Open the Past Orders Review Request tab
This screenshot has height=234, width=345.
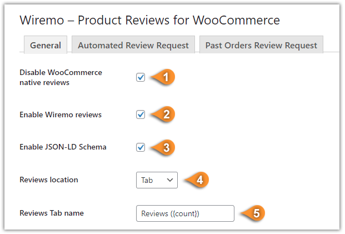click(261, 45)
